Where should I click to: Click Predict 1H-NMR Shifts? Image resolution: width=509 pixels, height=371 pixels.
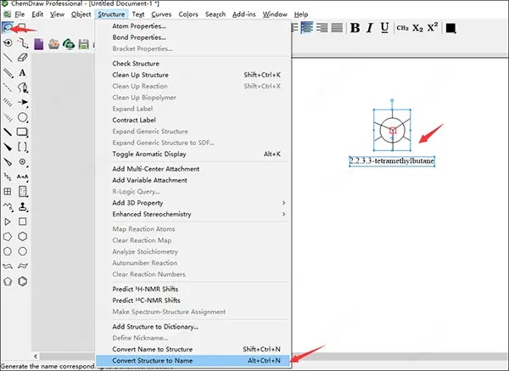point(193,290)
